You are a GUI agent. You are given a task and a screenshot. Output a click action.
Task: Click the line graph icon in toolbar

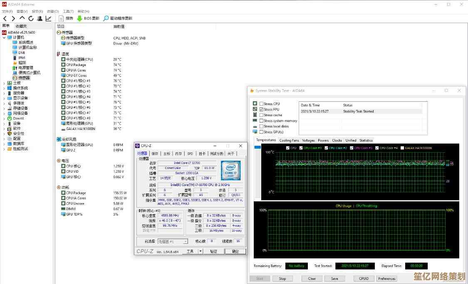tap(49, 18)
